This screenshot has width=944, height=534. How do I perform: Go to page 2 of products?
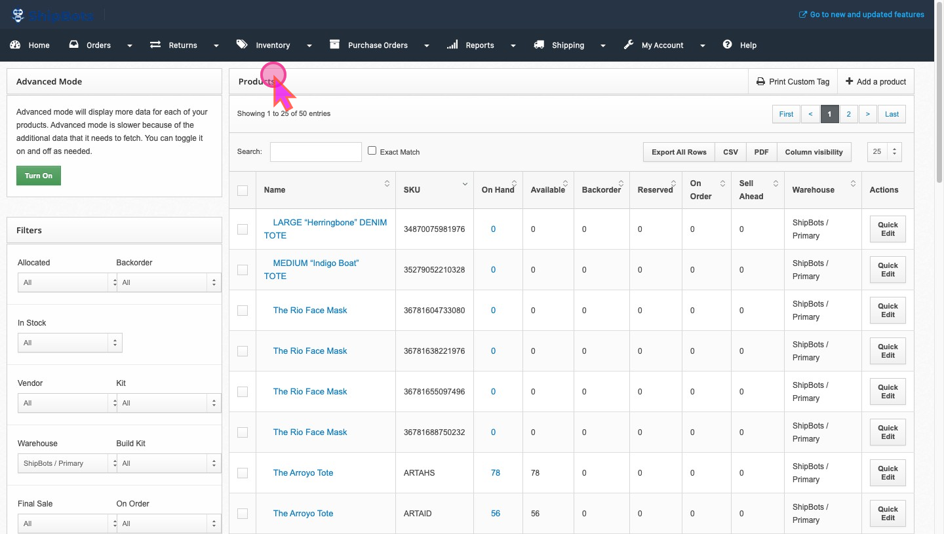click(x=848, y=114)
